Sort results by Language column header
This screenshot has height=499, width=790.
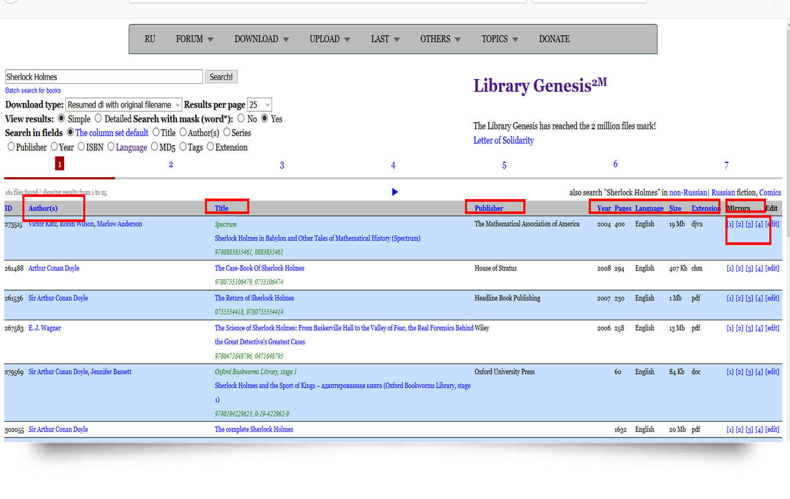pos(649,208)
